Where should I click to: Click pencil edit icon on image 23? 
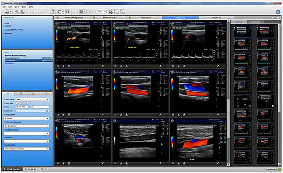coord(160,115)
